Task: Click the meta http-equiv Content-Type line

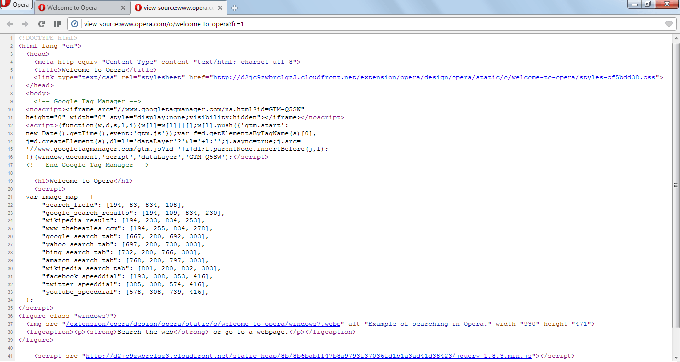Action: tap(167, 62)
